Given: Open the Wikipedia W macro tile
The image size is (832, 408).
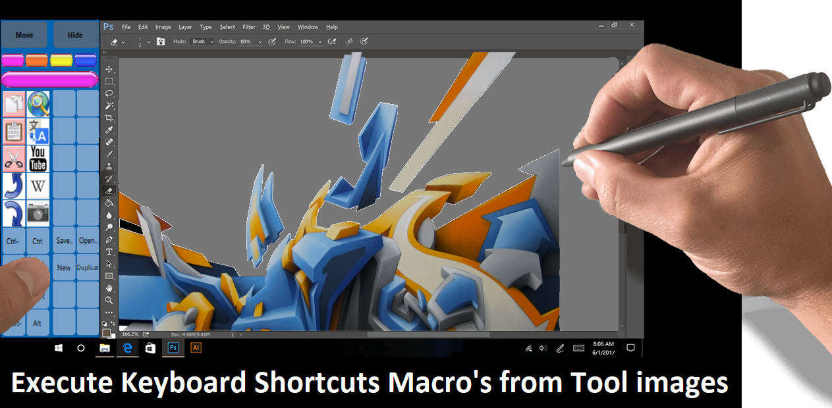Looking at the screenshot, I should tap(38, 186).
